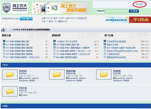
Task: Open reply 2017年第1期第7周导学 (1月23日
Action: pyautogui.click(x=73, y=51)
